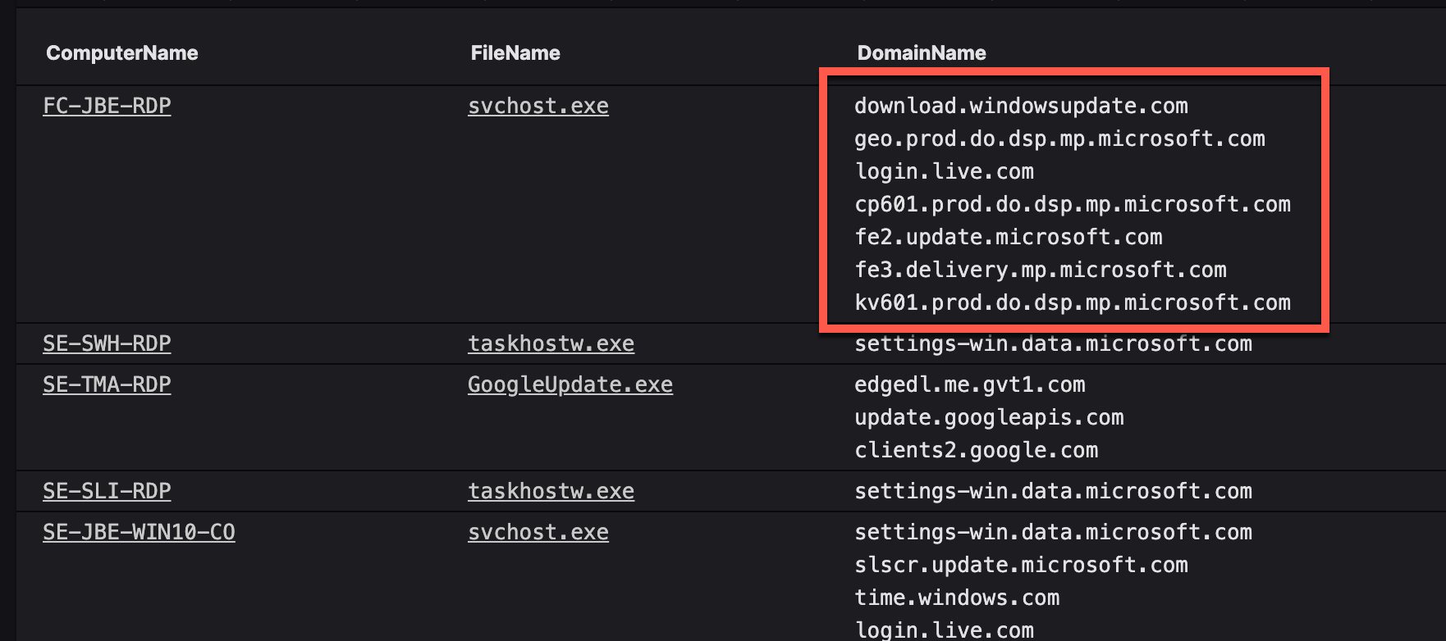Click taskhostw.exe link for SE-SLI-RDP
This screenshot has height=641, width=1446.
pos(551,491)
